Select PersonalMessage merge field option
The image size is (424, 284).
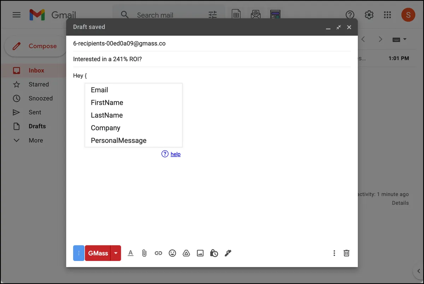(x=134, y=140)
